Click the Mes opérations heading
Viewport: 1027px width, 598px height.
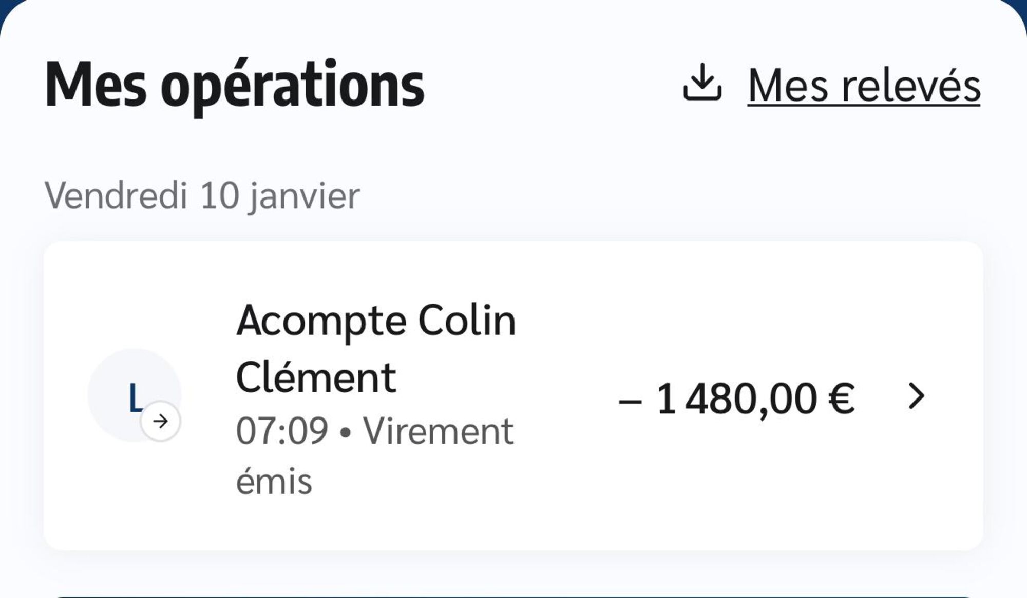click(235, 85)
